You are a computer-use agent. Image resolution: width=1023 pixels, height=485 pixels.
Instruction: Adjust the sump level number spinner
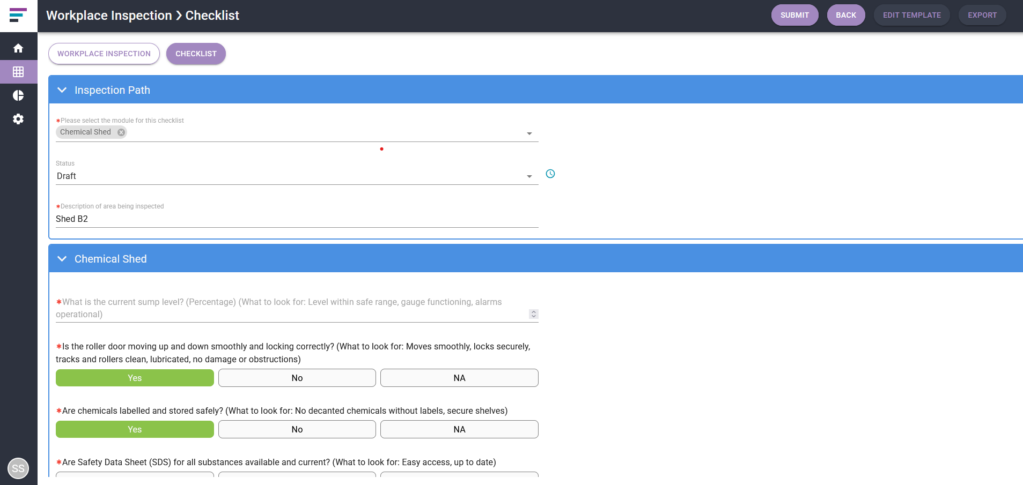pos(534,314)
